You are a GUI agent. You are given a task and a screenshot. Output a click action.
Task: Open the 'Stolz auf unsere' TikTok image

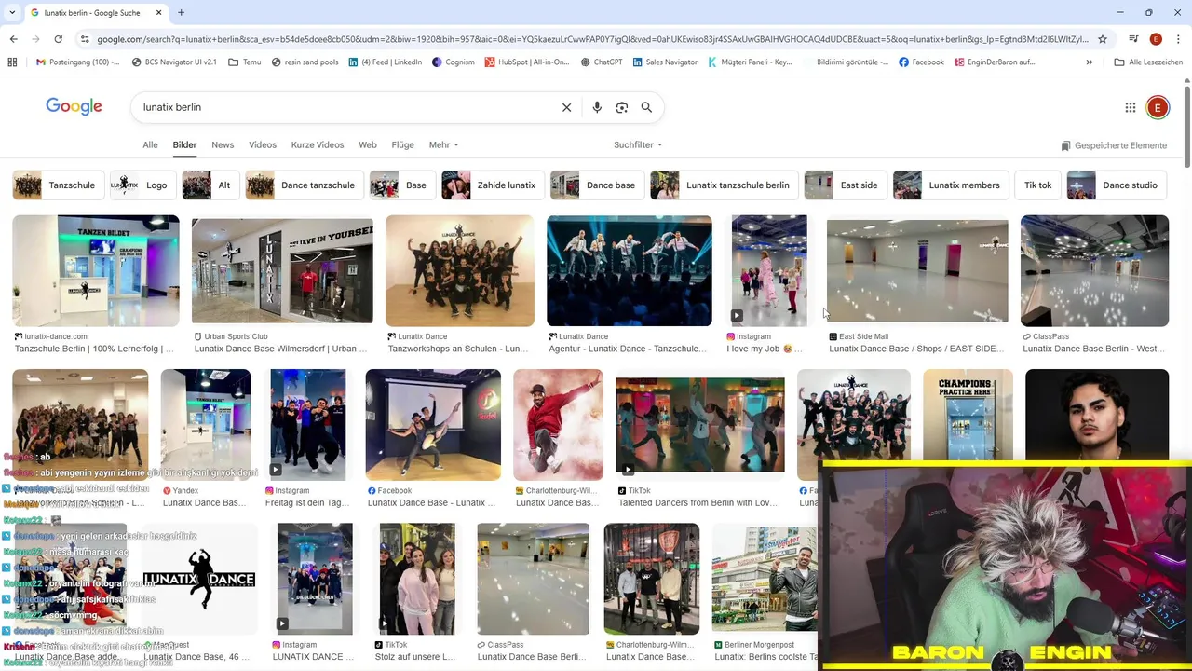(x=416, y=579)
